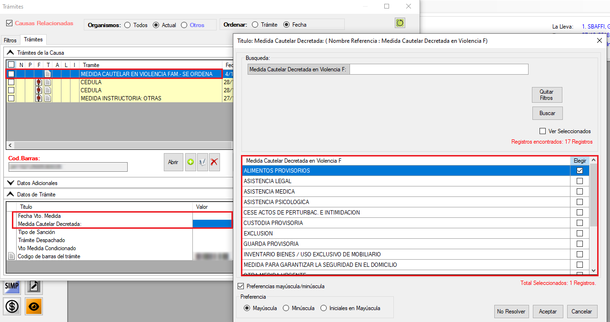Click the red X delete icon
610x322 pixels.
pos(214,162)
